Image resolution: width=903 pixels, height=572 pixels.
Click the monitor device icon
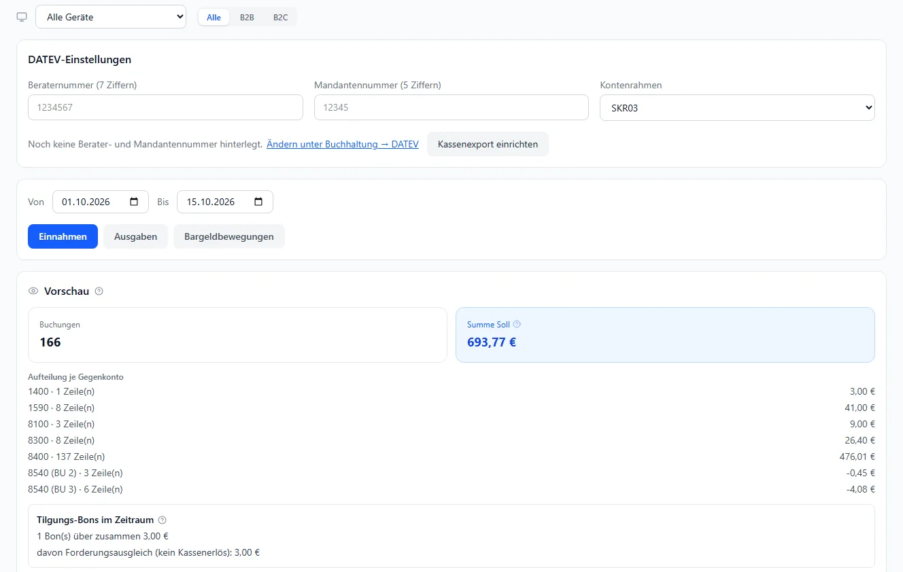(22, 17)
